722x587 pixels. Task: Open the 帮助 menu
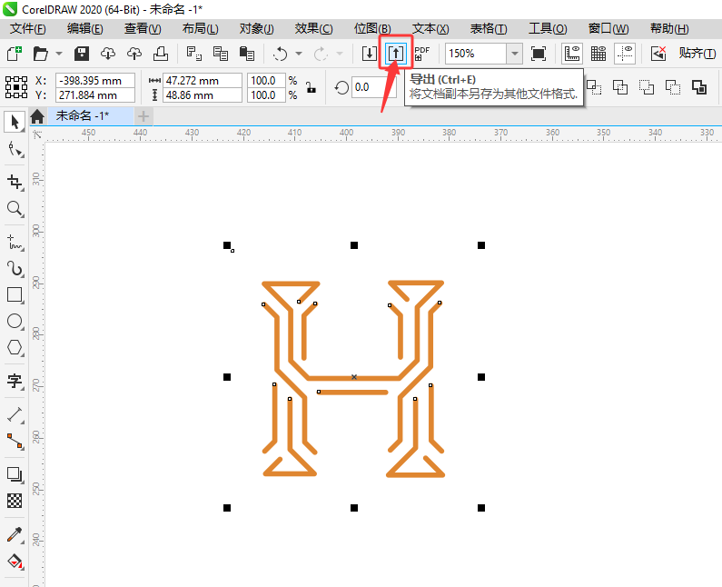tap(669, 28)
